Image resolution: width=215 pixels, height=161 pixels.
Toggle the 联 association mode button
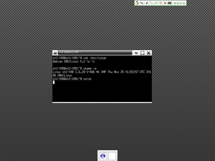(x=156, y=3)
